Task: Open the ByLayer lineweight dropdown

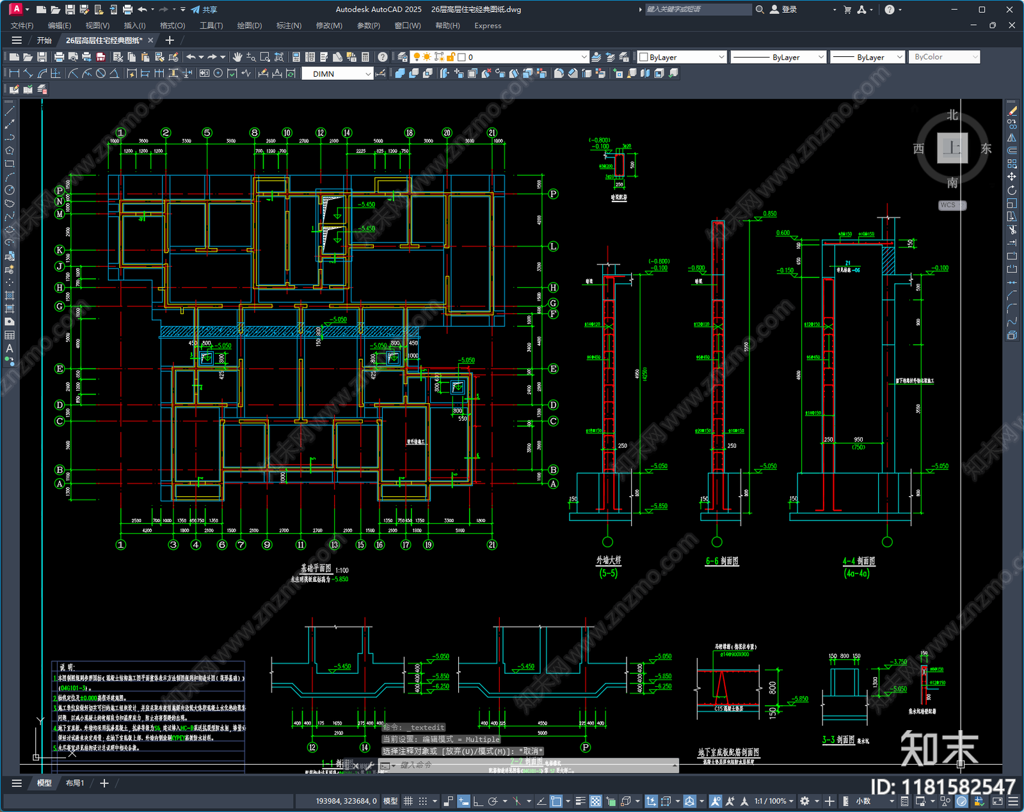Action: (x=868, y=57)
